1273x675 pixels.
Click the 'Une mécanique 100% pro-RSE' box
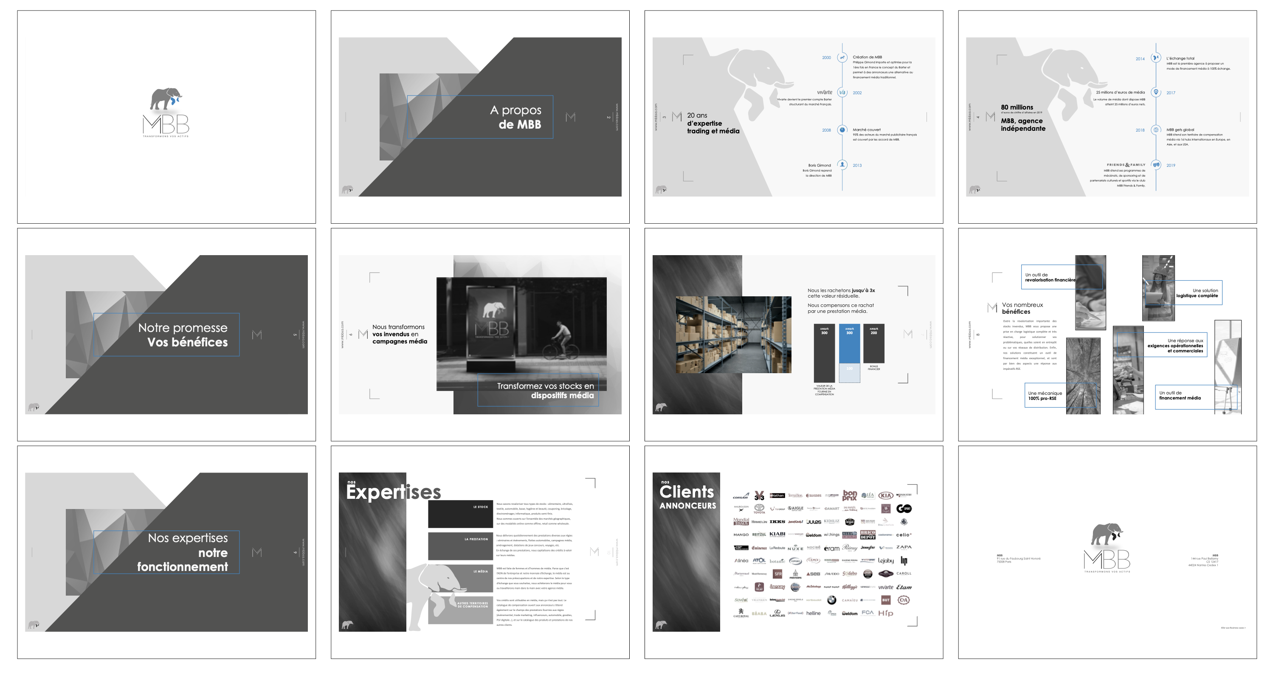1045,396
